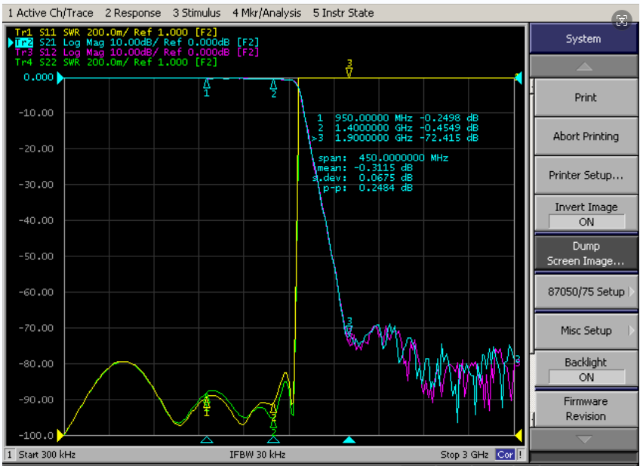Open the Stimulus menu
This screenshot has width=640, height=466.
point(196,13)
